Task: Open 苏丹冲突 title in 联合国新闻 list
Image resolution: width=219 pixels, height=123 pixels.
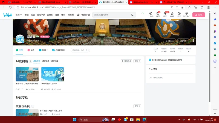Action: point(51,111)
